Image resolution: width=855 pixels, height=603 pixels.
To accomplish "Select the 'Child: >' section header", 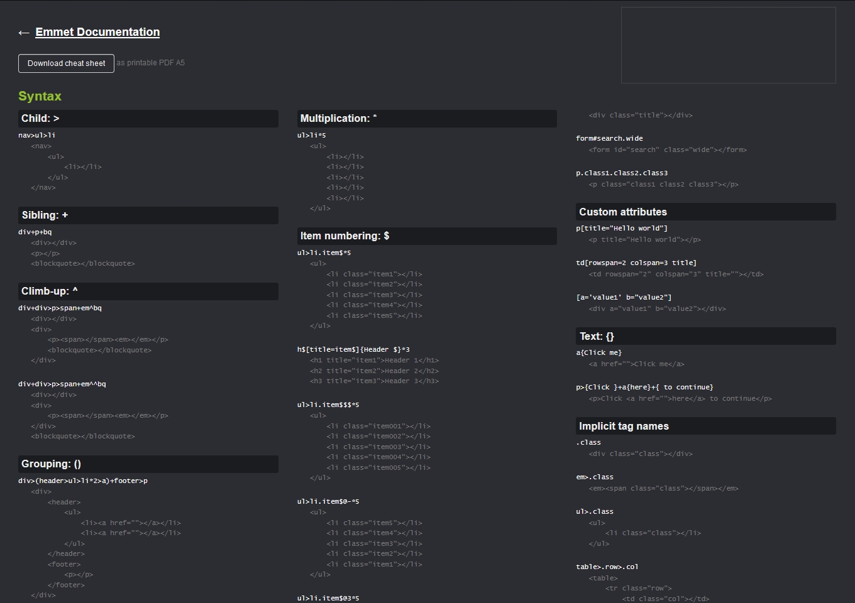I will [148, 119].
